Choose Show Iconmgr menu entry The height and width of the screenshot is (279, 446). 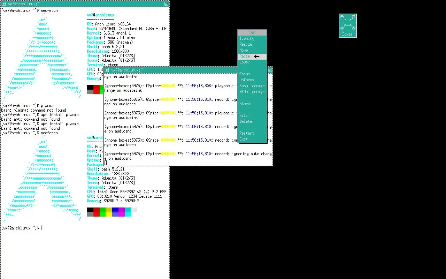[x=252, y=86]
